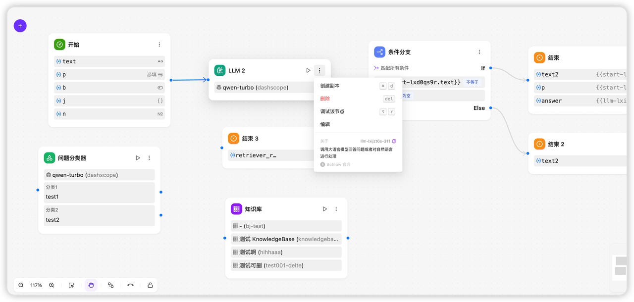Click the answer variable in 结束 node
The width and height of the screenshot is (634, 302).
581,101
